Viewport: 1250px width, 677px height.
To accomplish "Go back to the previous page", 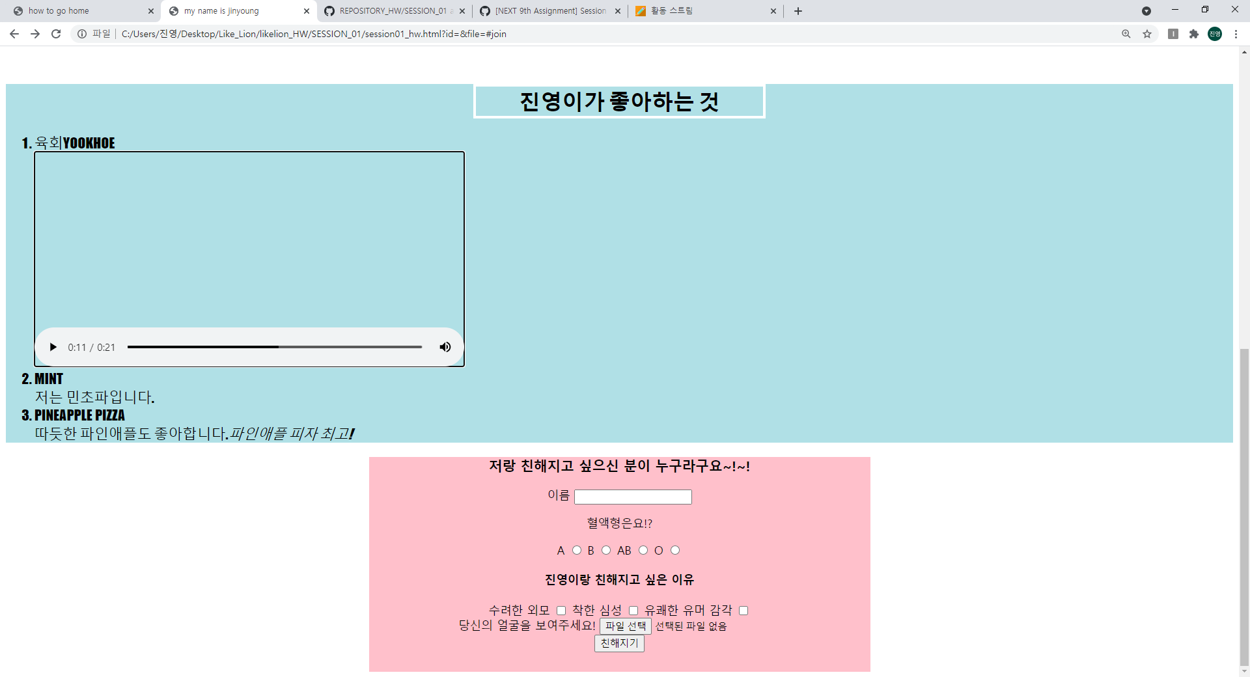I will pyautogui.click(x=14, y=34).
